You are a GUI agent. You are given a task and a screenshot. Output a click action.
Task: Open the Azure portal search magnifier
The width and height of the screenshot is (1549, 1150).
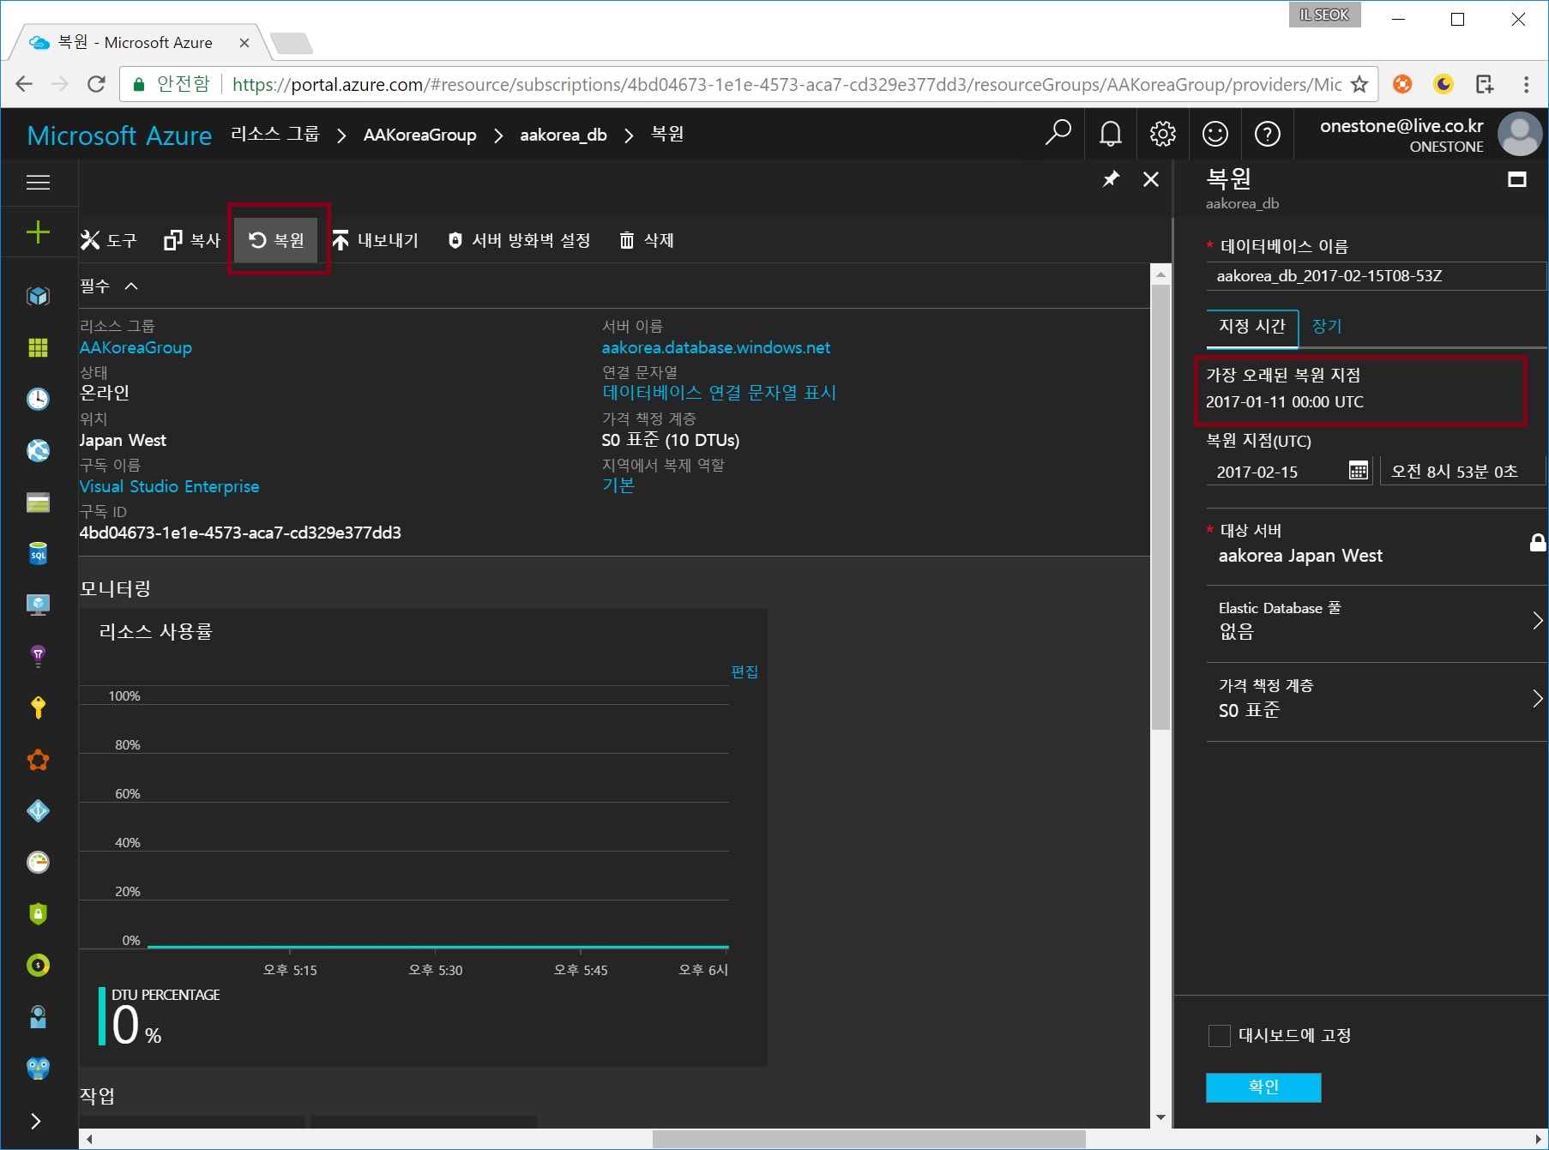click(x=1058, y=133)
